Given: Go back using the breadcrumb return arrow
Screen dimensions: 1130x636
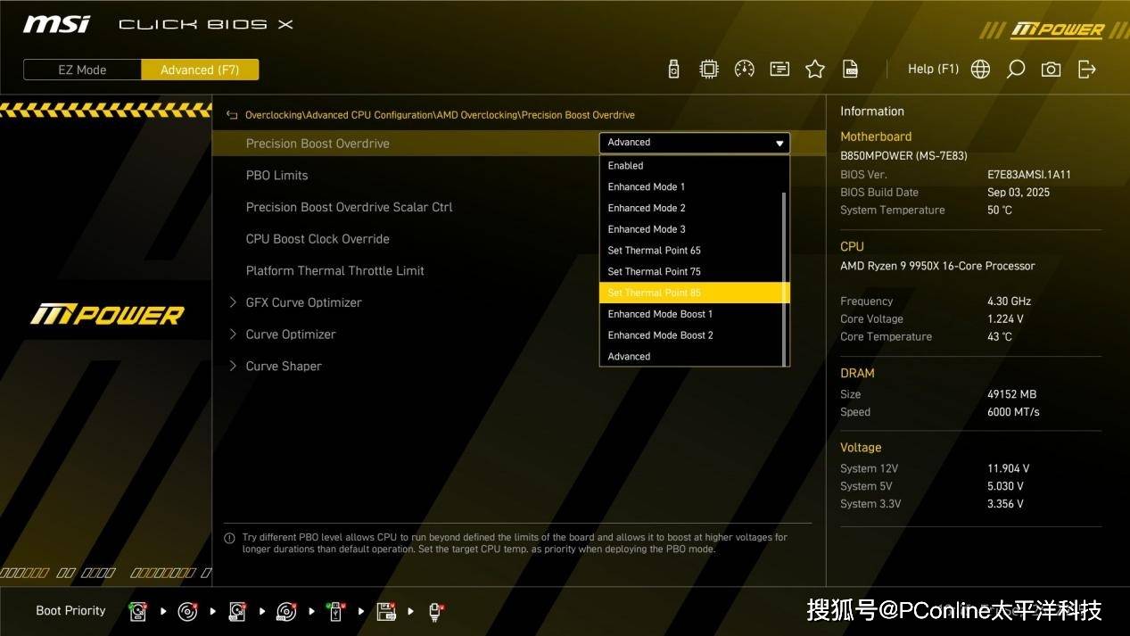Looking at the screenshot, I should [x=232, y=115].
